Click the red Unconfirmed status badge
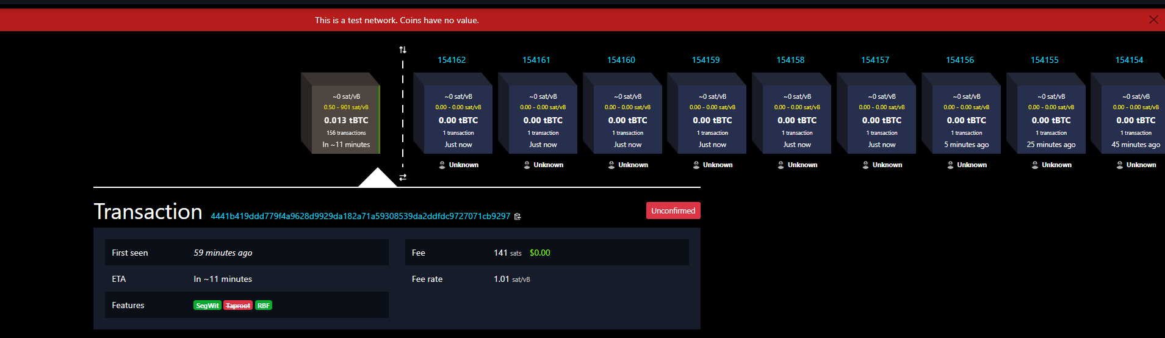 pos(673,210)
